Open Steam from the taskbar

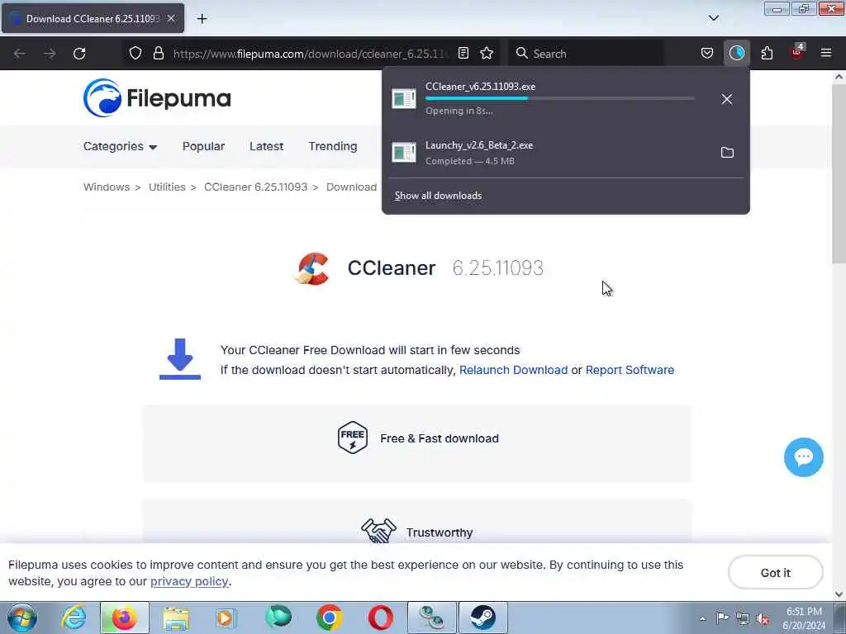[x=482, y=617]
